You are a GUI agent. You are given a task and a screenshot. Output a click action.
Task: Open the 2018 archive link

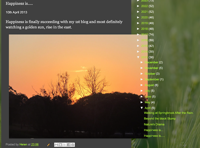(144, 29)
